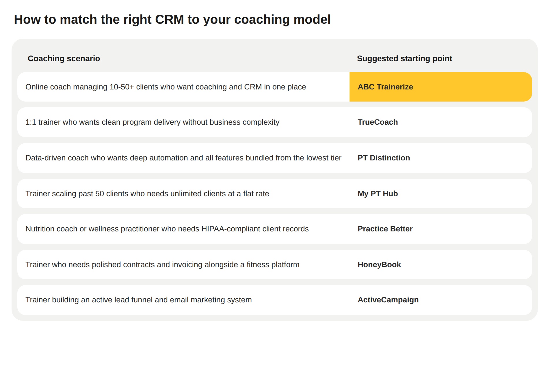Select the 'HoneyBook' cell
The height and width of the screenshot is (367, 550).
[441, 265]
